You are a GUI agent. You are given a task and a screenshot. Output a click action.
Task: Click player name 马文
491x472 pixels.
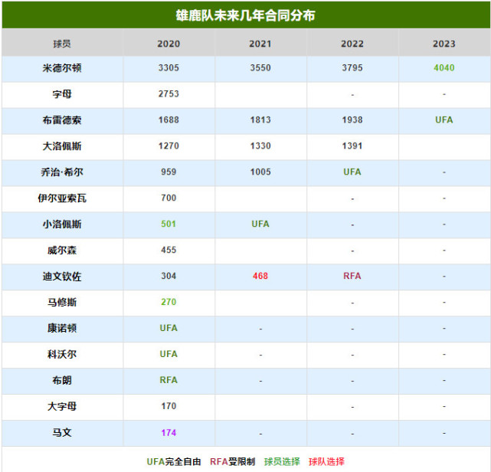tap(62, 432)
